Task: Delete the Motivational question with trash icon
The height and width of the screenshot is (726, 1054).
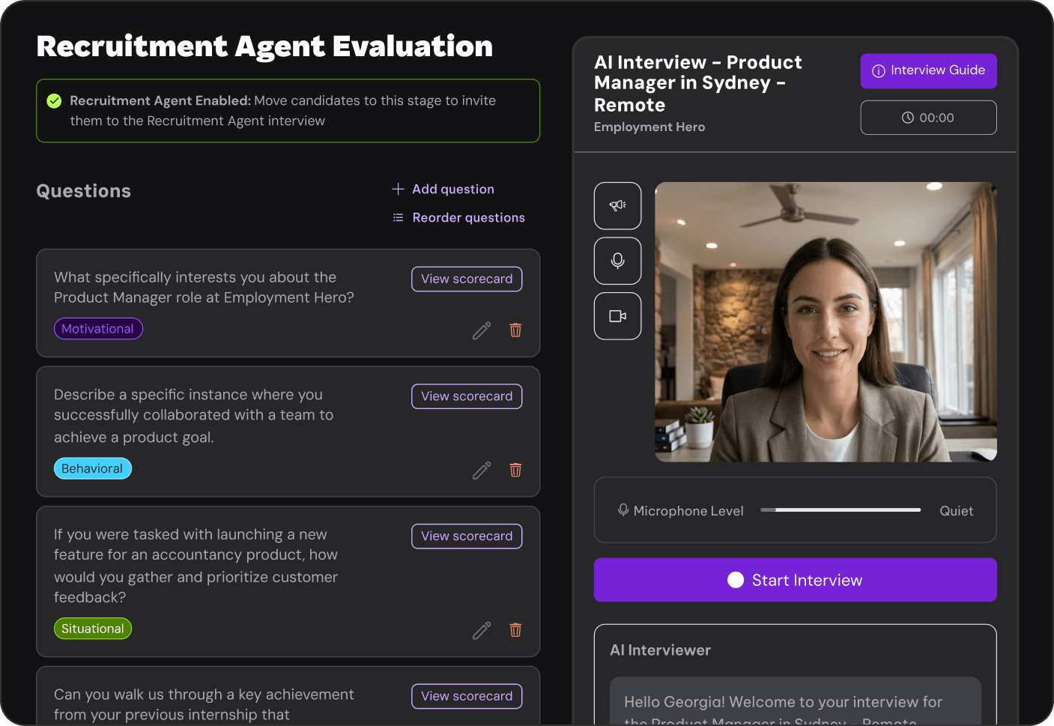Action: click(515, 330)
